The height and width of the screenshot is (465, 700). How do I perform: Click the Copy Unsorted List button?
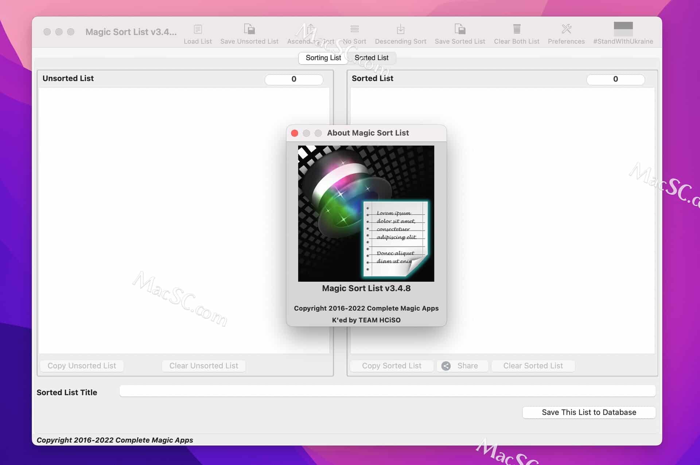coord(82,365)
